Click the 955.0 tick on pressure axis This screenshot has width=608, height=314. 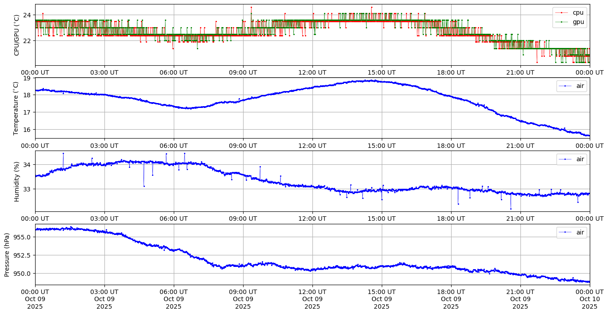22,237
